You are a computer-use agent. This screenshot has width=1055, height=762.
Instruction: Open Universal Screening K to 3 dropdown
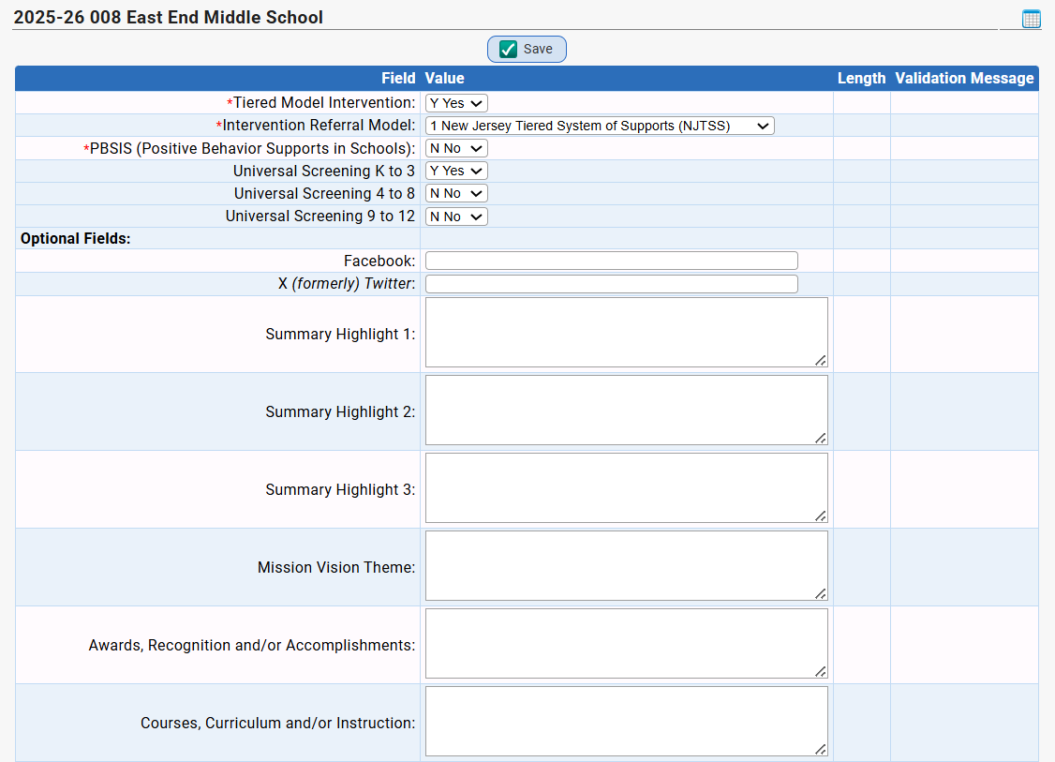point(456,171)
